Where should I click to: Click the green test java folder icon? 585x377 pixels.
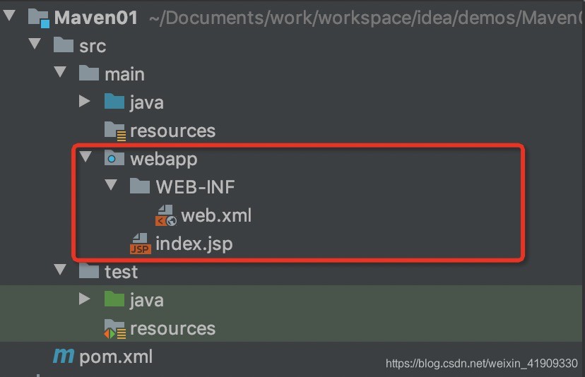pyautogui.click(x=114, y=299)
